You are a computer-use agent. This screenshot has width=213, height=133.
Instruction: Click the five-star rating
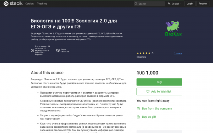143,53
